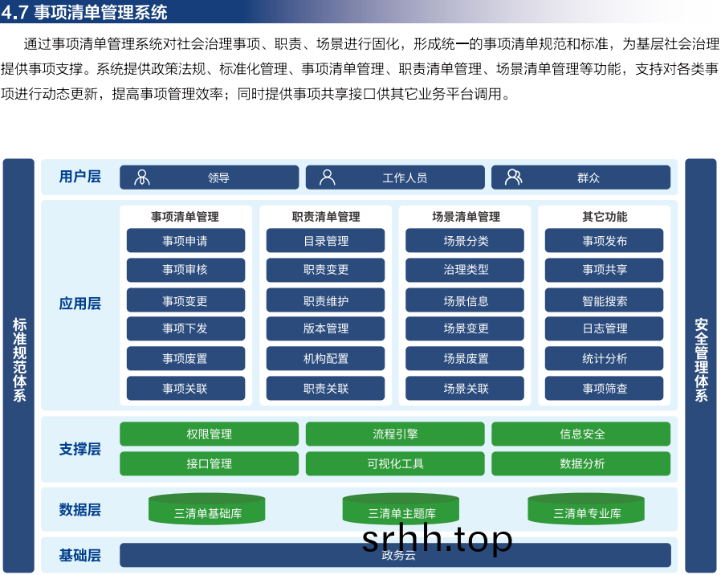The width and height of the screenshot is (721, 575).
Task: Click the 流程引擎 green block
Action: 395,434
